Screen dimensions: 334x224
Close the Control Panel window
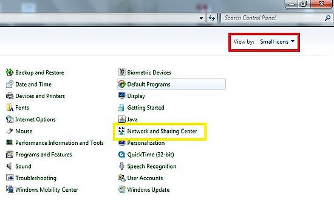[322, 4]
